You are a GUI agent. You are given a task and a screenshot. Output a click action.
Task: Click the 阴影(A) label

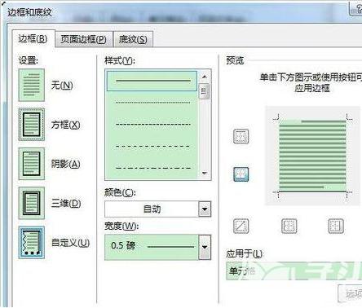[x=65, y=164]
